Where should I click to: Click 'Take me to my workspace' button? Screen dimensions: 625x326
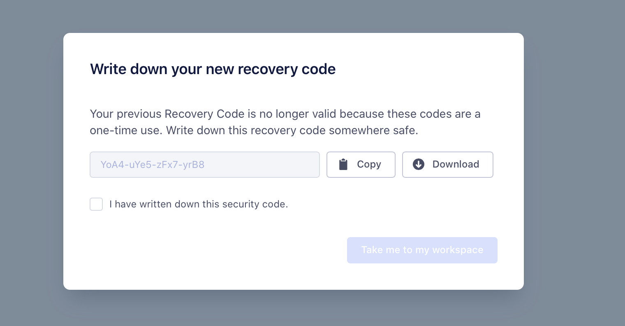click(x=422, y=250)
